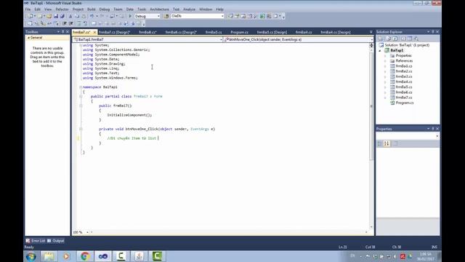Click the Save floppy disk icon
Viewport: 465px width, 262px height.
coord(56,16)
